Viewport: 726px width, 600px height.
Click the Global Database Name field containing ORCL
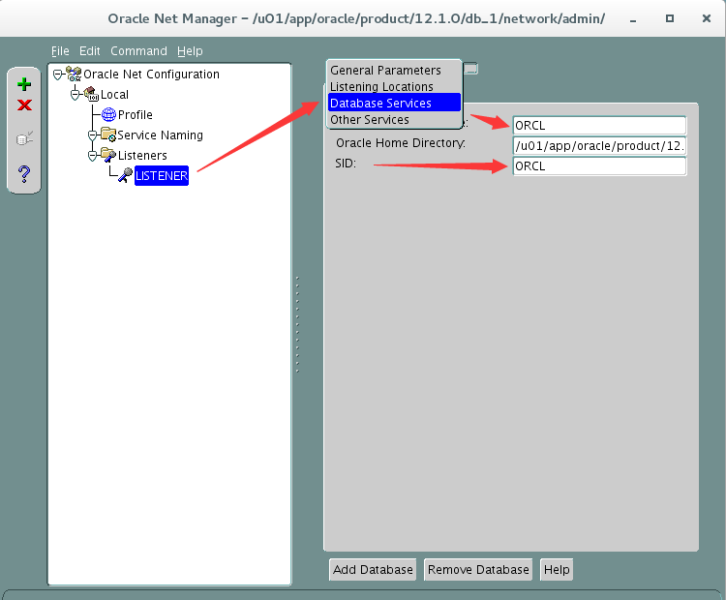599,126
